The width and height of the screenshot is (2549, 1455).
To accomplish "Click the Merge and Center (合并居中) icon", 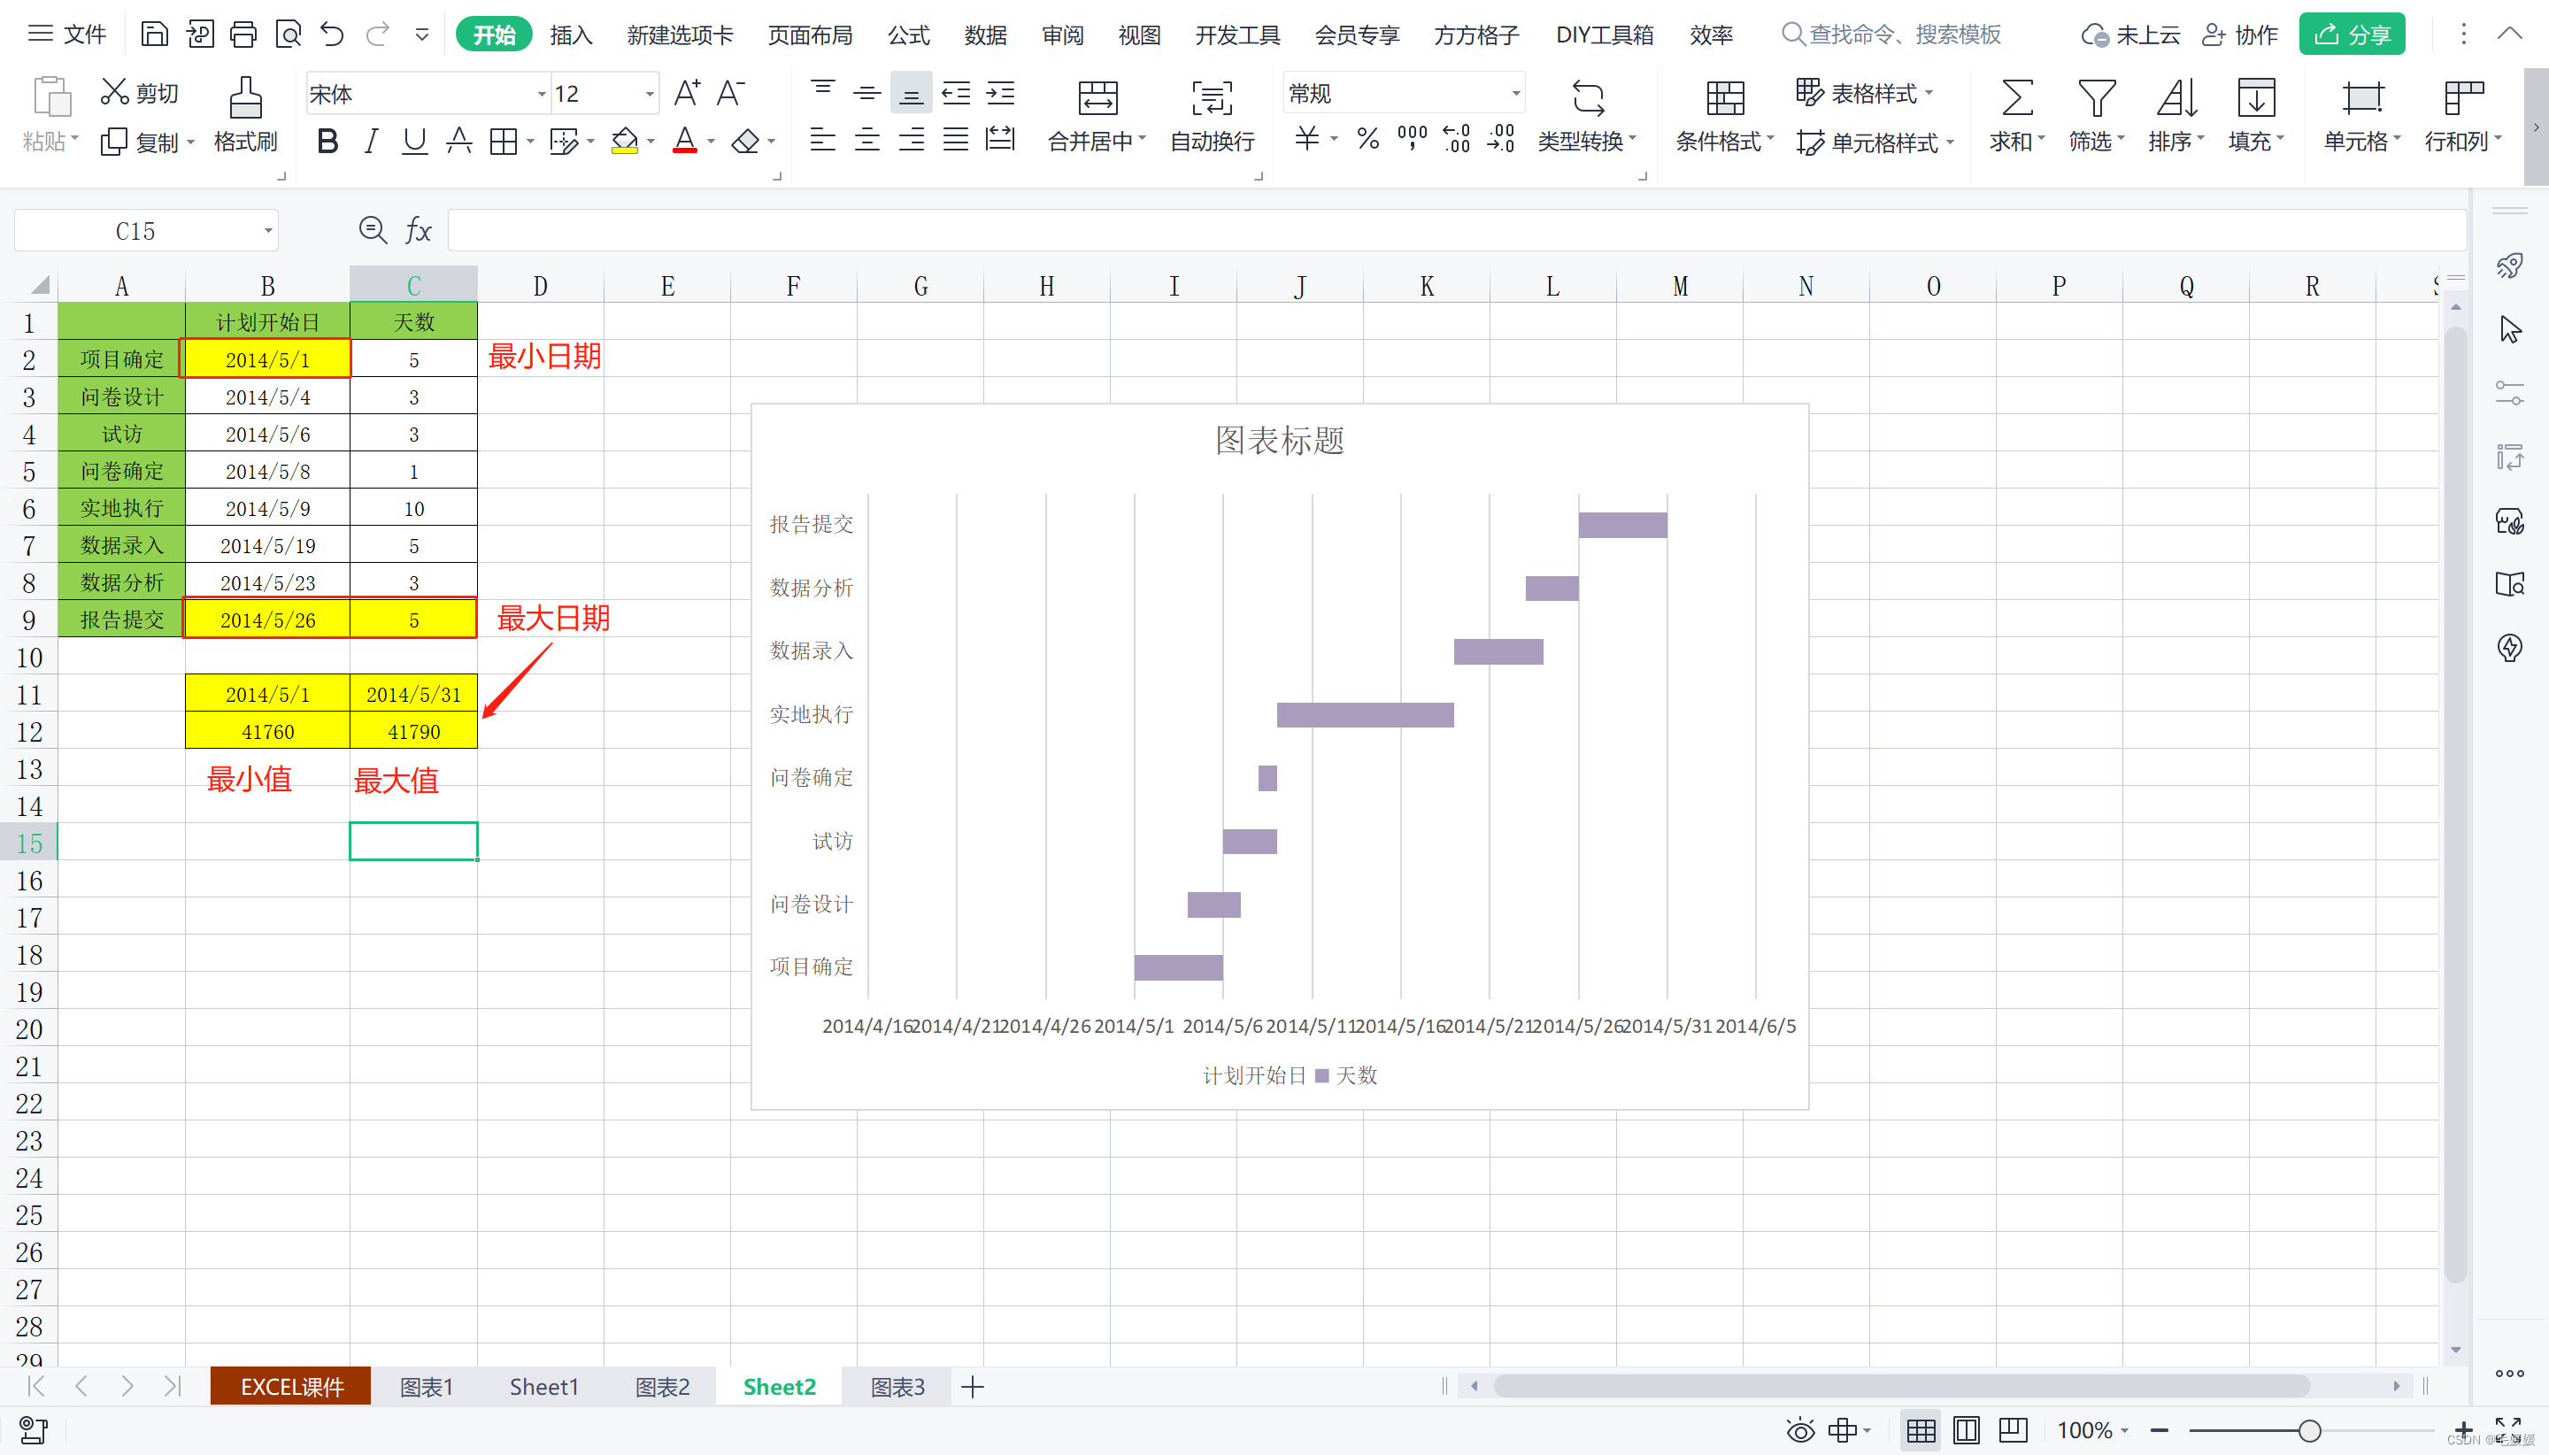I will click(x=1097, y=99).
